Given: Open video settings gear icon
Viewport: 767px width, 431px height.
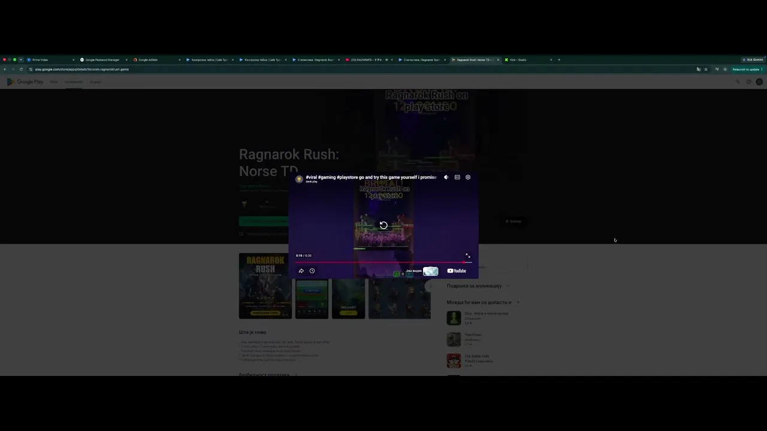Looking at the screenshot, I should pyautogui.click(x=468, y=177).
